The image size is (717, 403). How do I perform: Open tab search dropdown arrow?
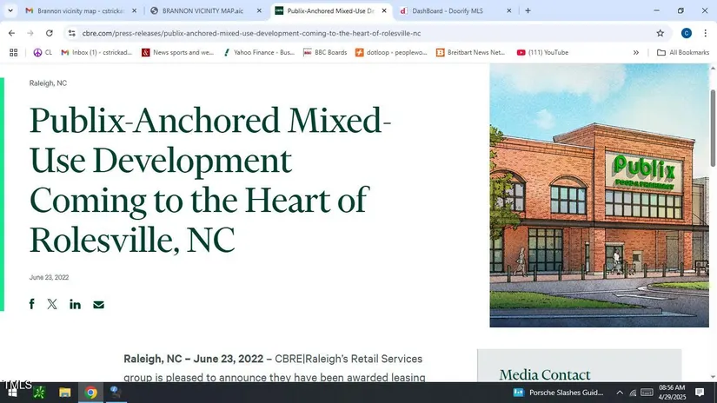click(x=10, y=10)
